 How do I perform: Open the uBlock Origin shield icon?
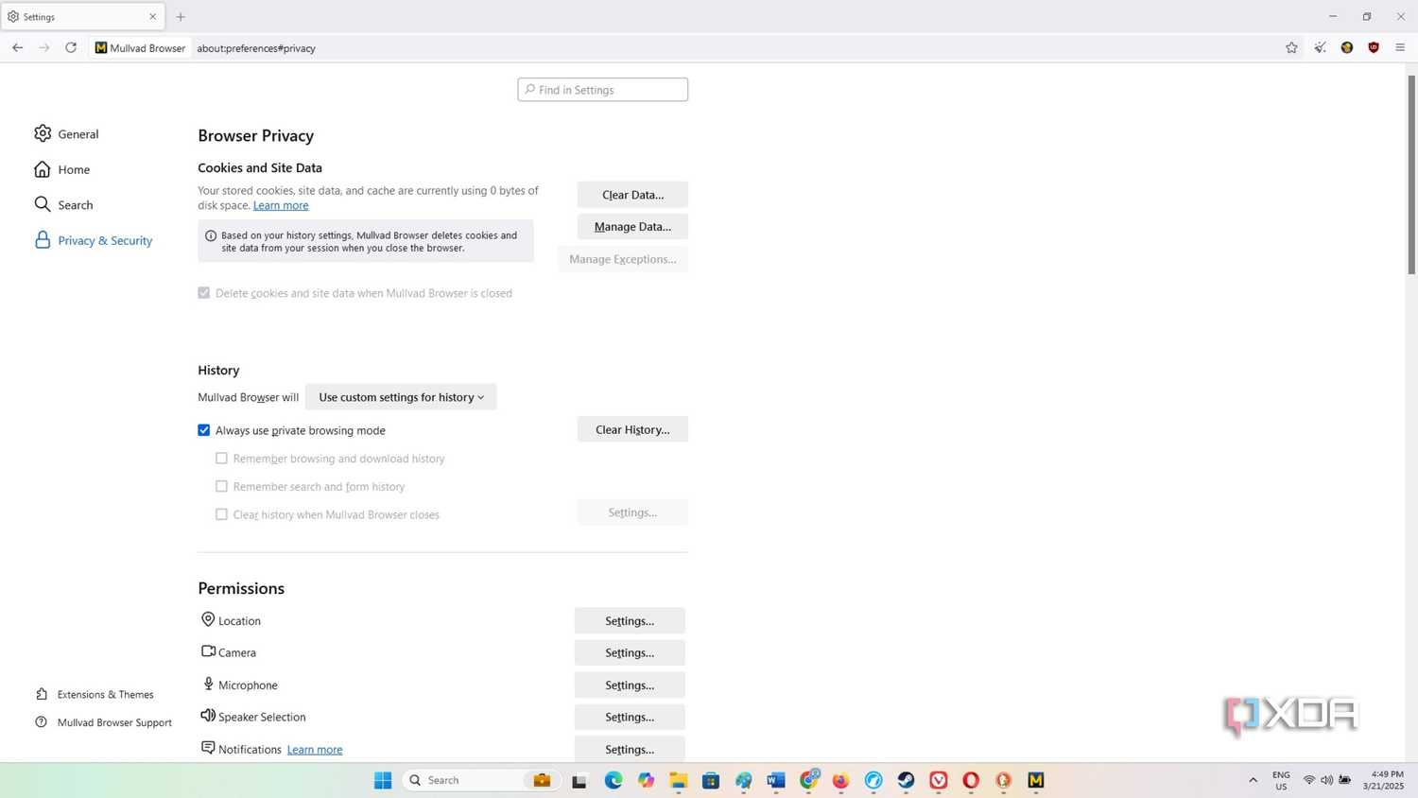(1374, 47)
